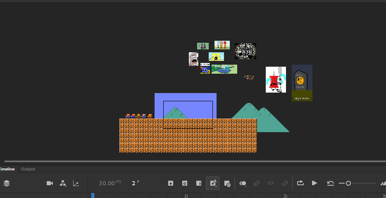Click the timeline zoom slider handle
386x198 pixels.
[348, 183]
